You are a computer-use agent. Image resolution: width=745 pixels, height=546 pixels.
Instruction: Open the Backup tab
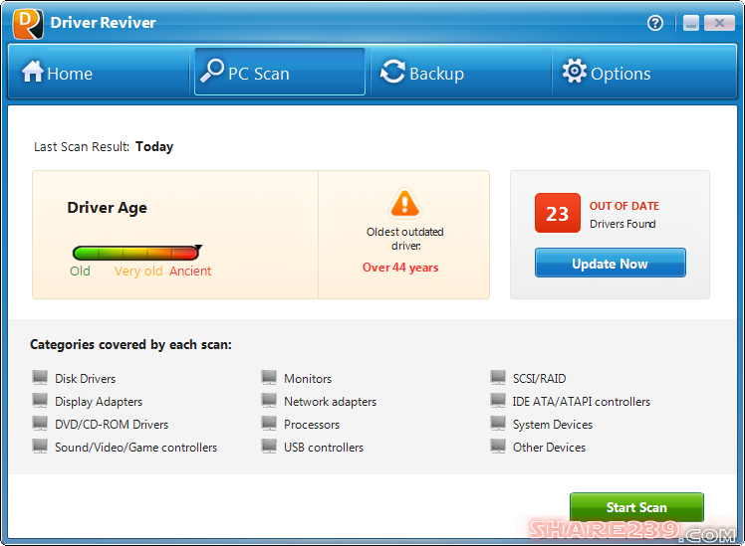[x=460, y=73]
